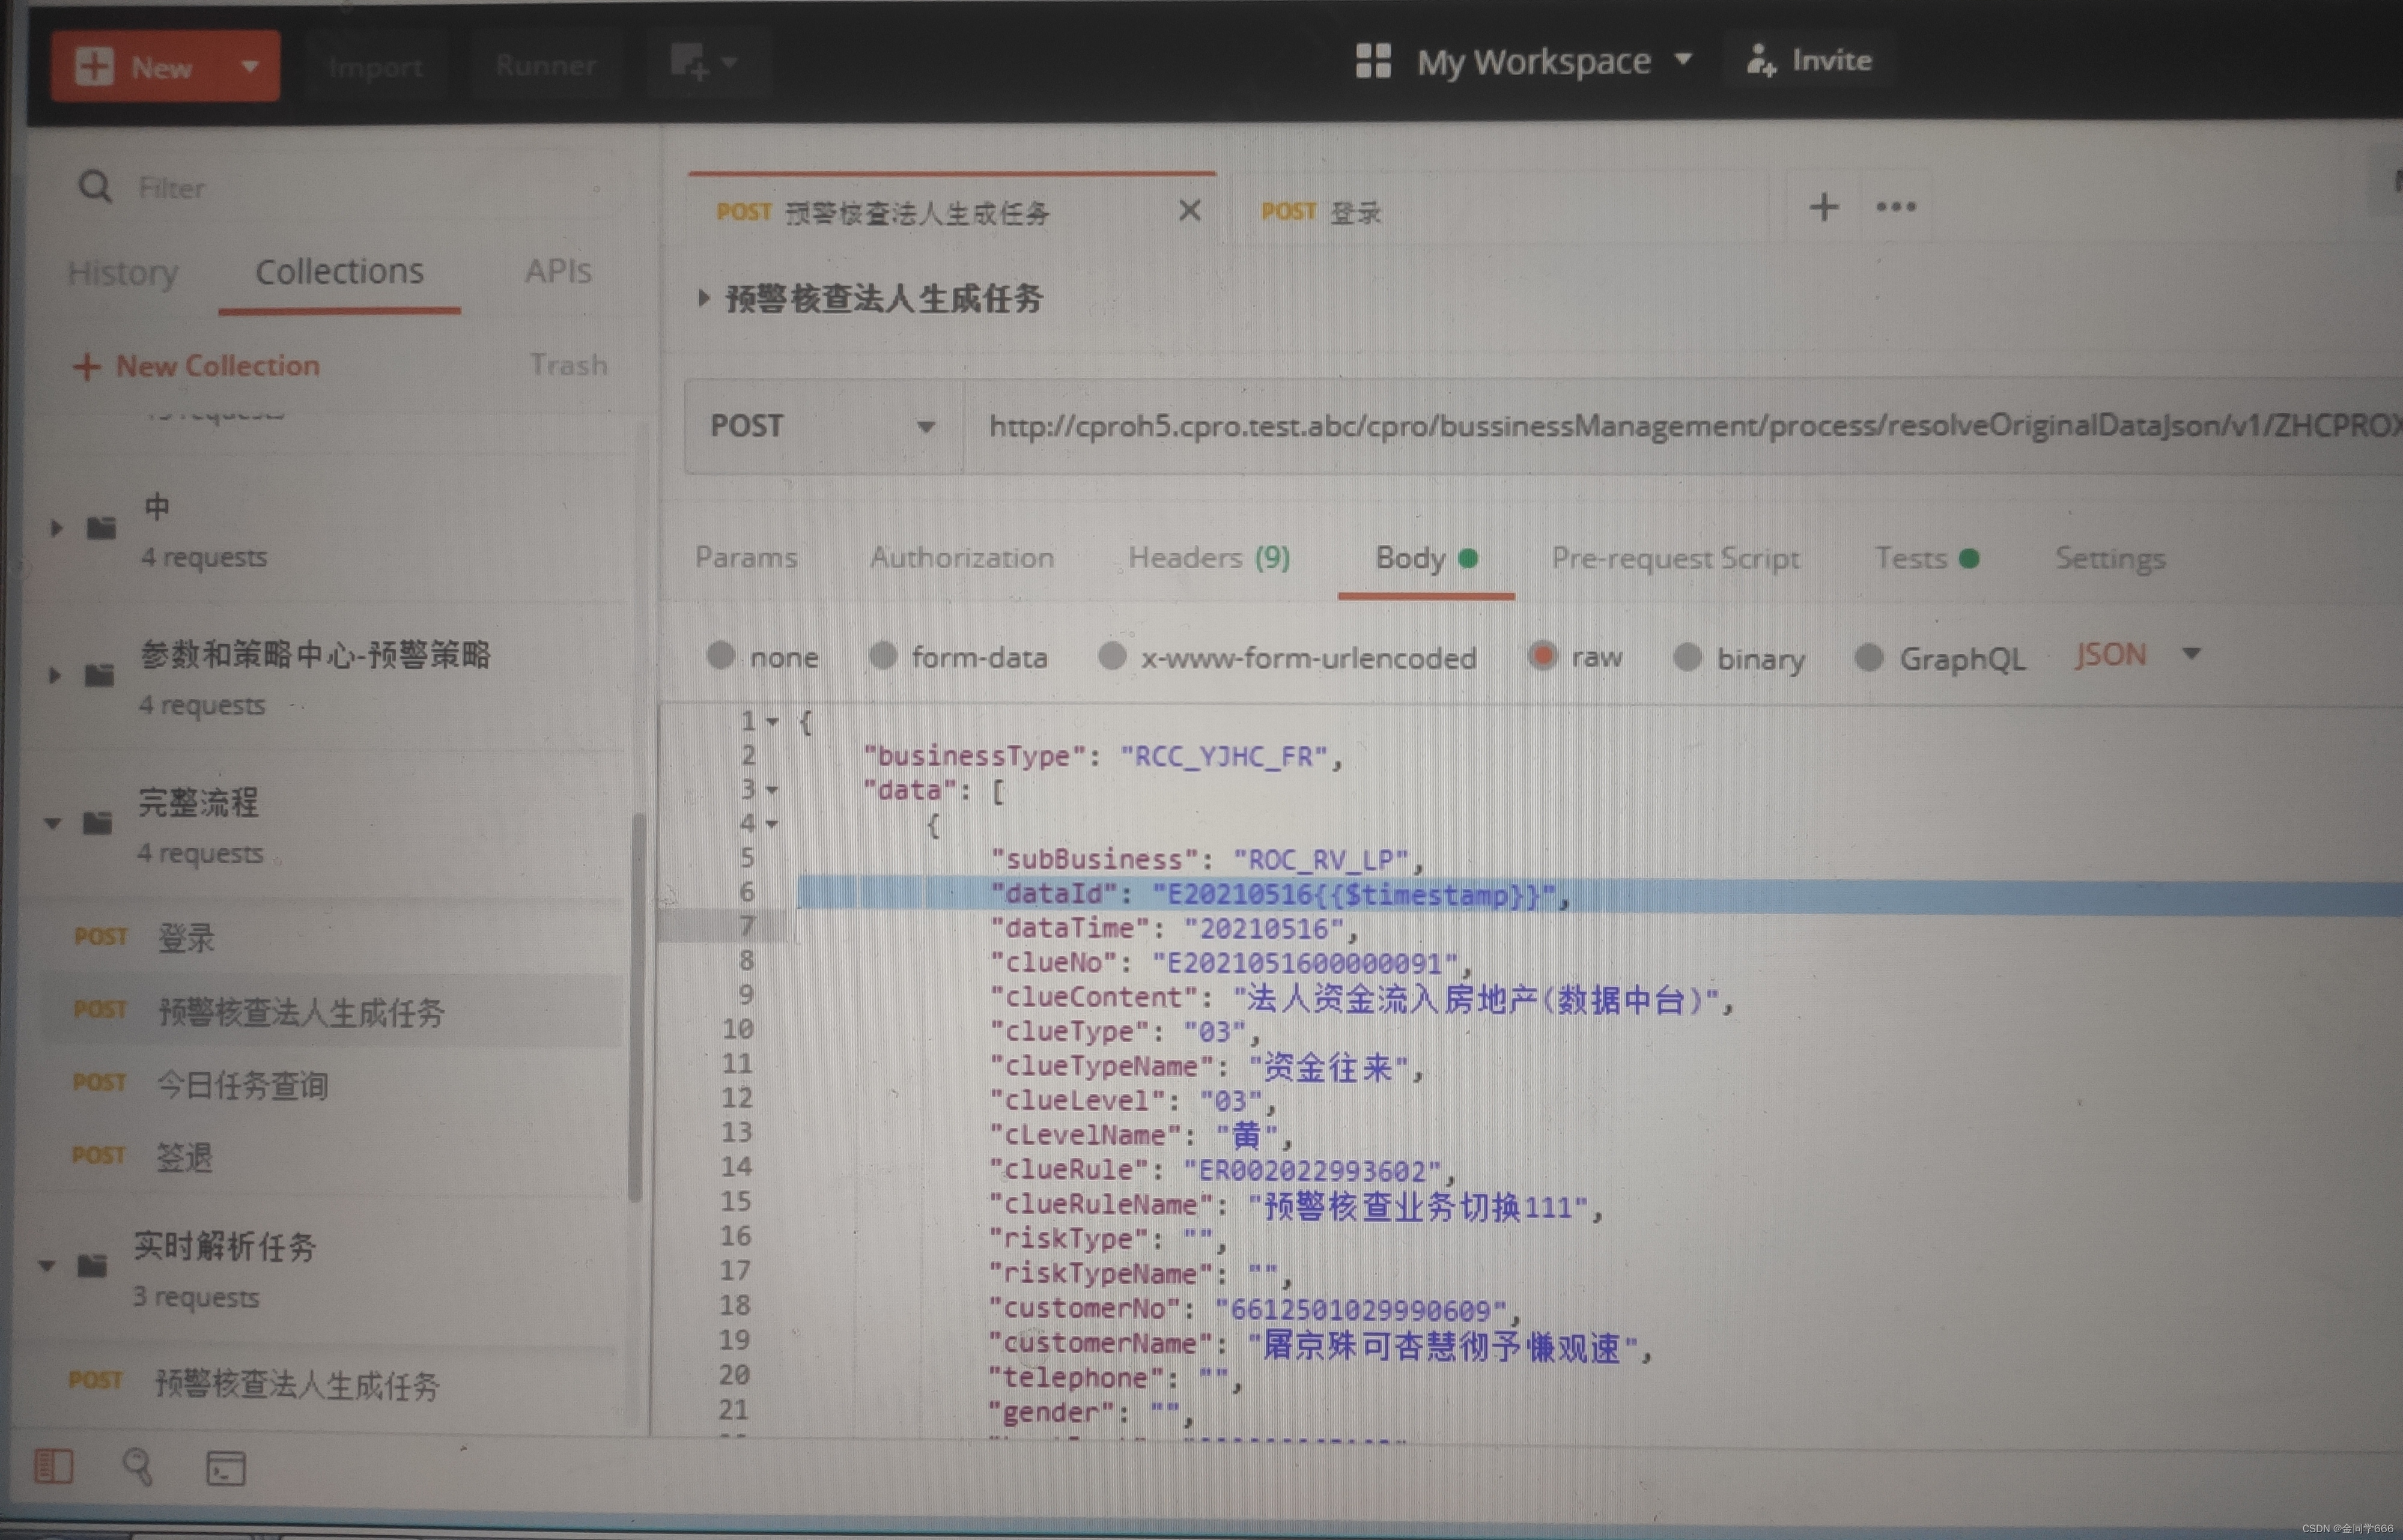The image size is (2403, 1540).
Task: Select the binary body radio option
Action: coord(1687,657)
